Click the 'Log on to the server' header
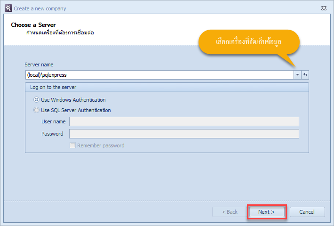The width and height of the screenshot is (334, 226). (x=53, y=87)
